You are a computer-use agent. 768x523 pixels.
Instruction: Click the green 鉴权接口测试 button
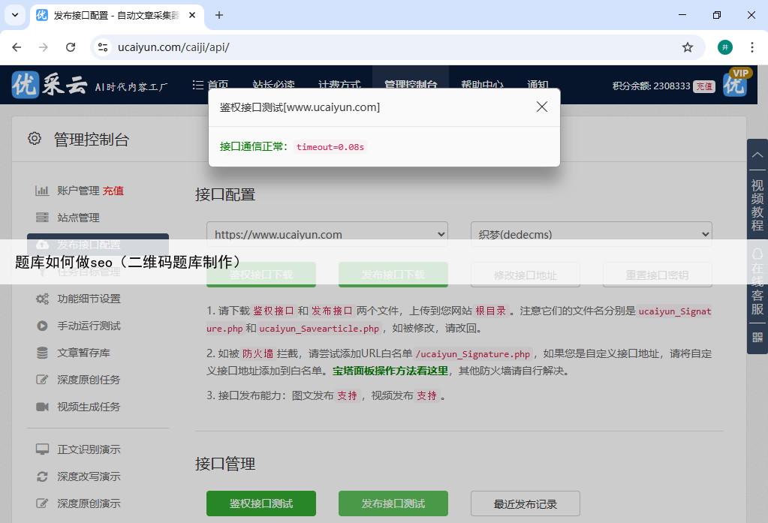[x=261, y=503]
